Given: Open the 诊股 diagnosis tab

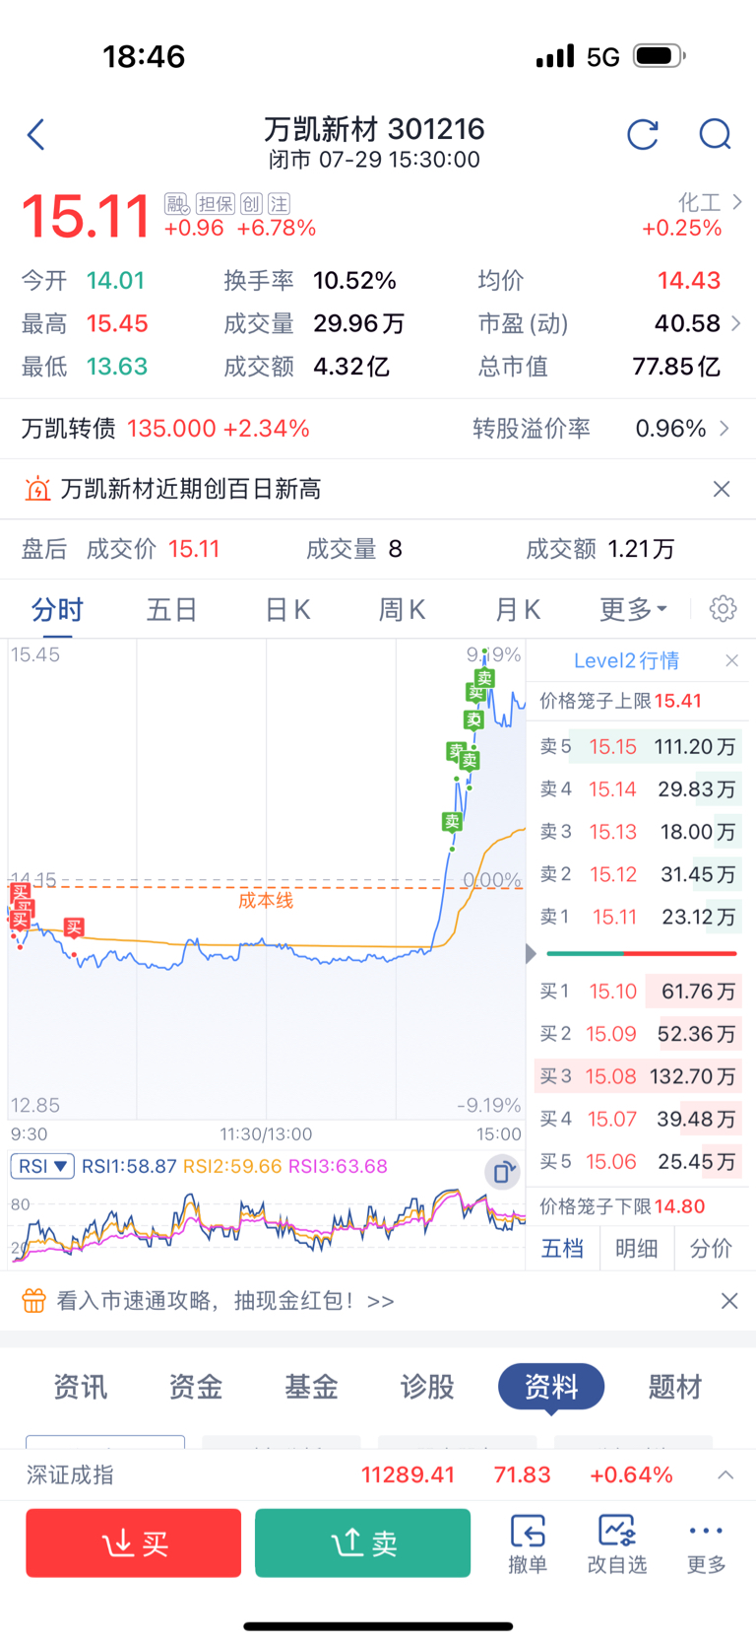Looking at the screenshot, I should pyautogui.click(x=427, y=1387).
